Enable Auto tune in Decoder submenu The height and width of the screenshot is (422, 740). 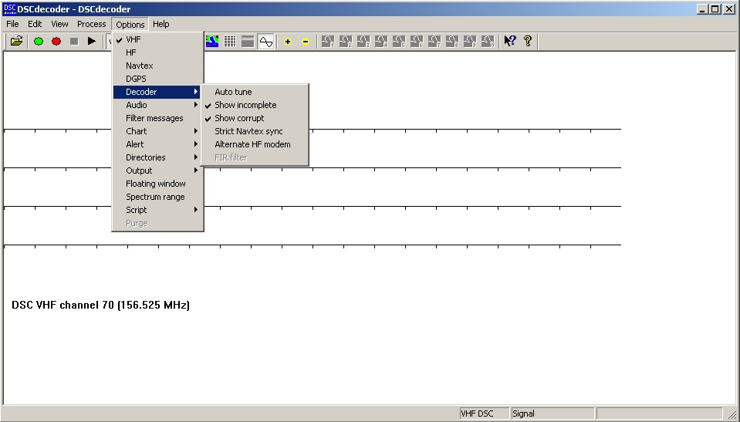(x=255, y=92)
